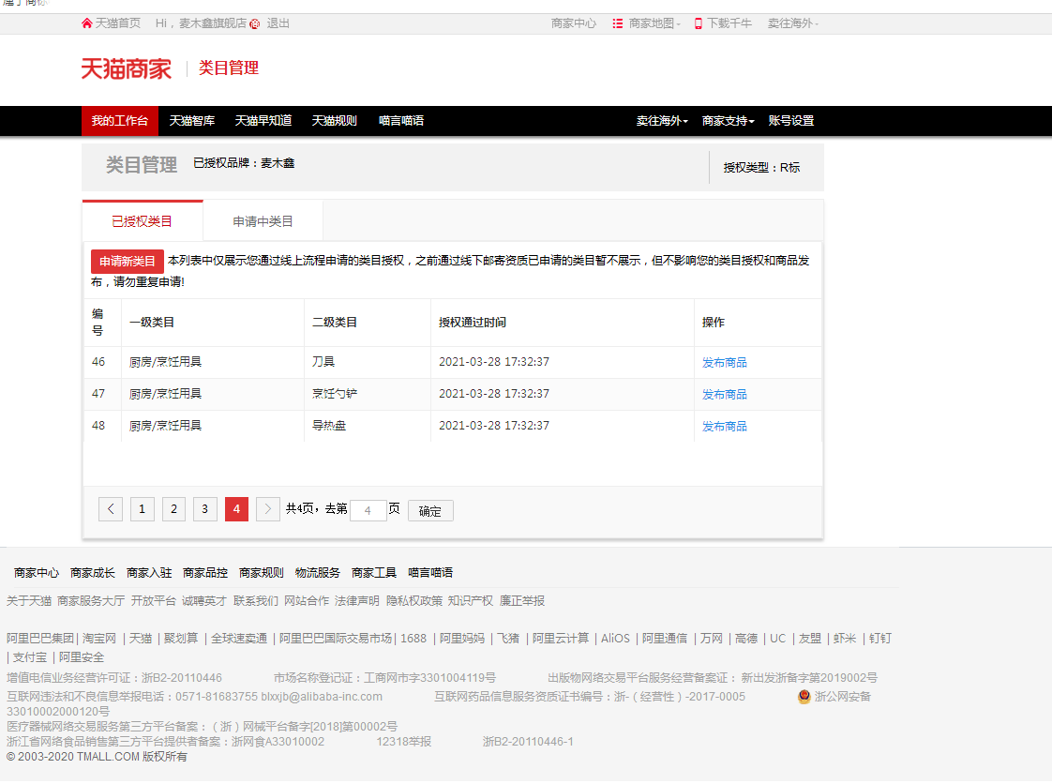The image size is (1052, 784).
Task: Open footer 商家成长 link
Action: point(93,573)
